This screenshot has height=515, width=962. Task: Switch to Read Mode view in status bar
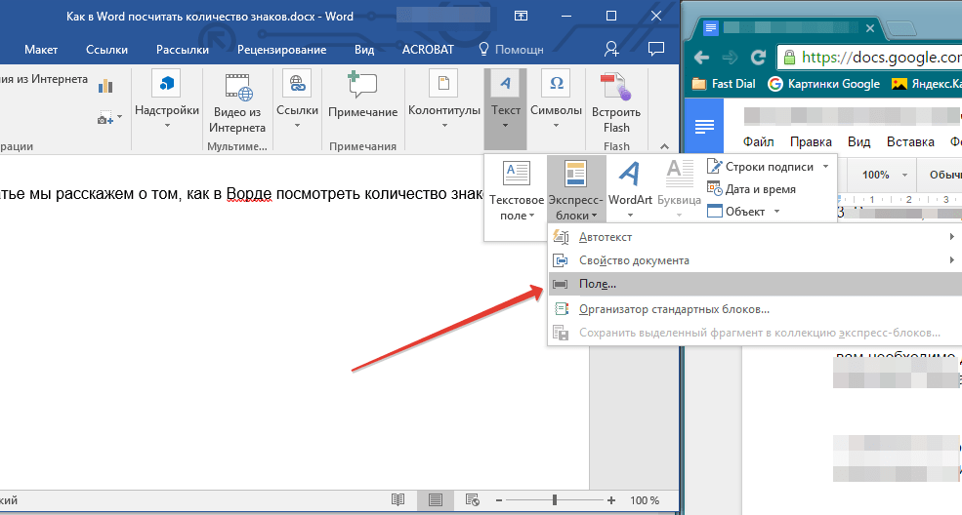coord(397,499)
